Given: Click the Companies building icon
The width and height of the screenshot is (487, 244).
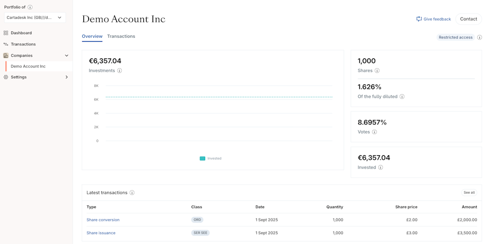Looking at the screenshot, I should pyautogui.click(x=6, y=56).
